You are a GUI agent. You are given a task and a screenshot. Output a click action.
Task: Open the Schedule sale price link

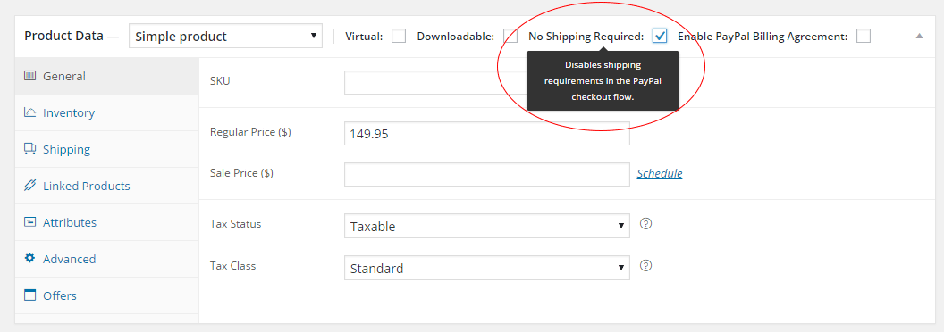(x=660, y=173)
